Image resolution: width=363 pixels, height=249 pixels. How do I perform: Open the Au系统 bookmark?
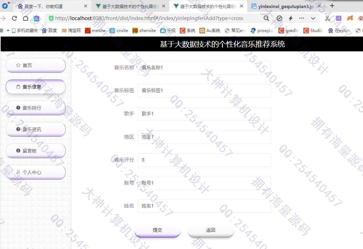(x=210, y=30)
